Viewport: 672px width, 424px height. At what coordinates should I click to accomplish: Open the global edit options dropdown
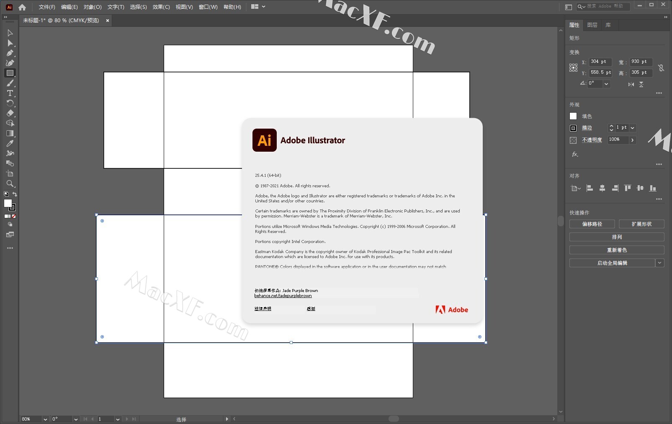(660, 263)
